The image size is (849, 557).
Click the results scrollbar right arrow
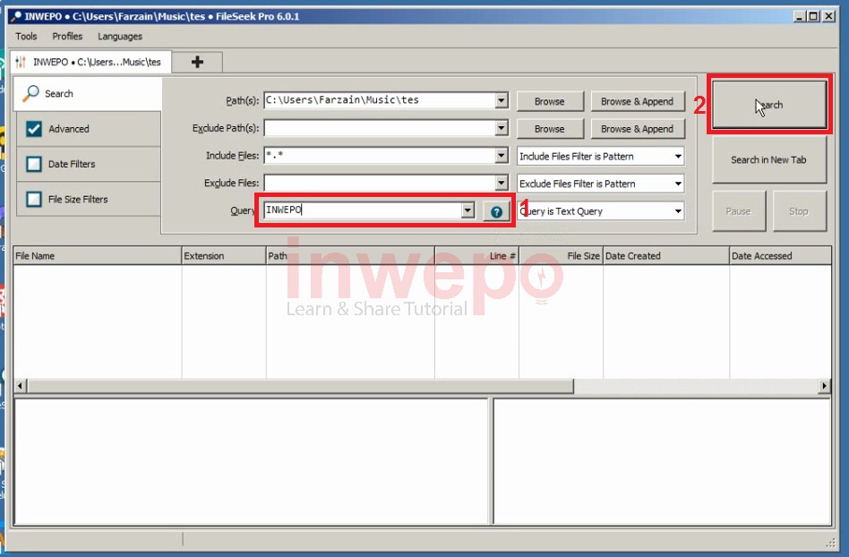[824, 386]
